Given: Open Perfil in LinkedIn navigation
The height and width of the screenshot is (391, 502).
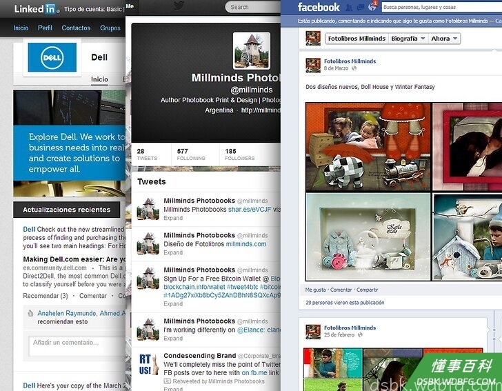Looking at the screenshot, I should (45, 28).
